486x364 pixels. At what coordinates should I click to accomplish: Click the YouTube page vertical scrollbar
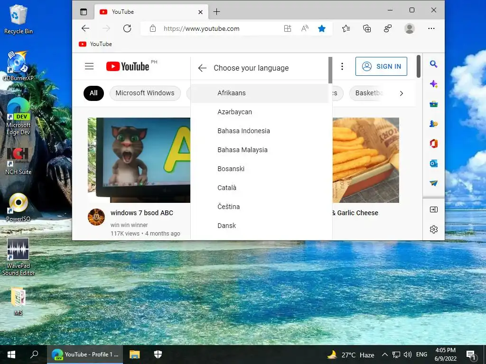click(x=419, y=66)
